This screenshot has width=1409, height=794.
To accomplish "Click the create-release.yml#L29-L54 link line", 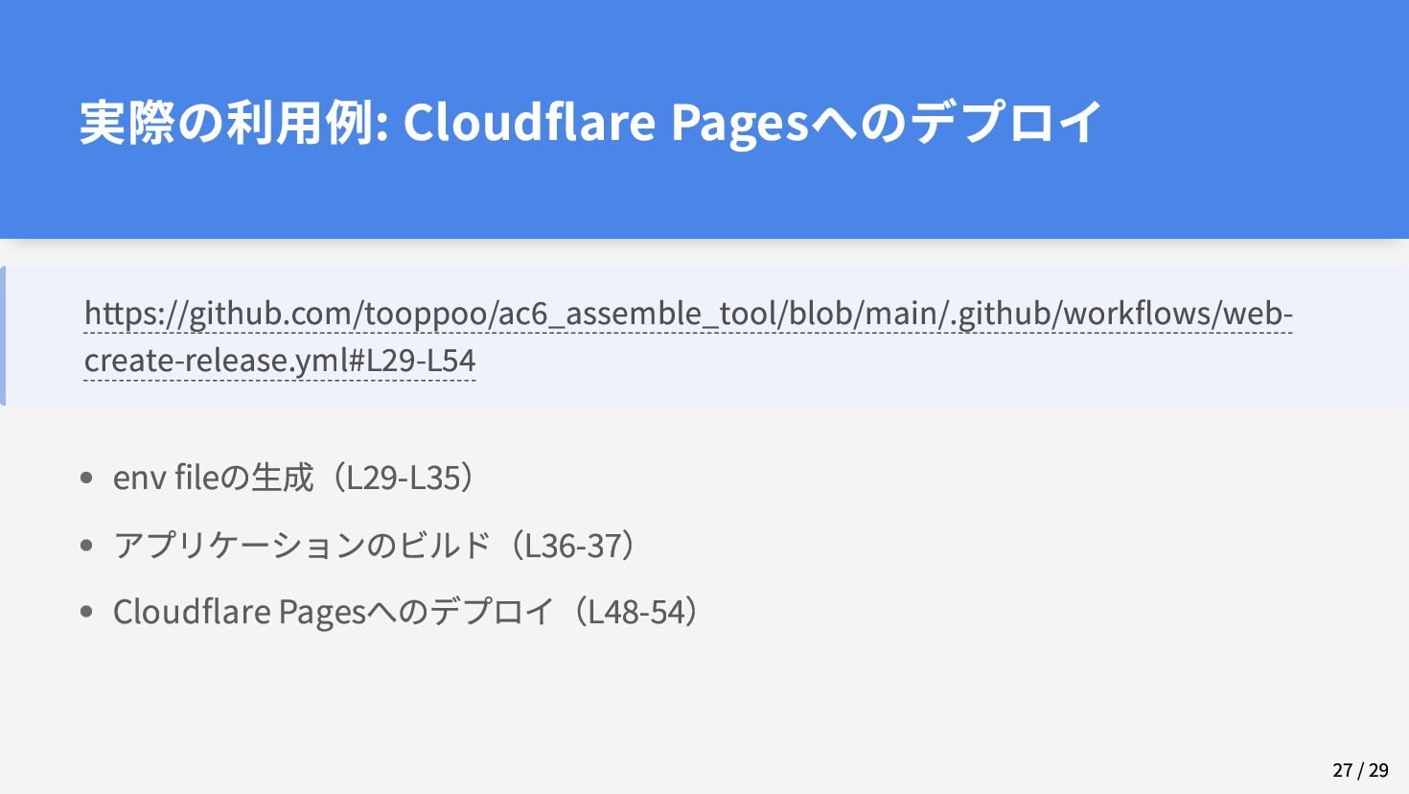I will (280, 361).
